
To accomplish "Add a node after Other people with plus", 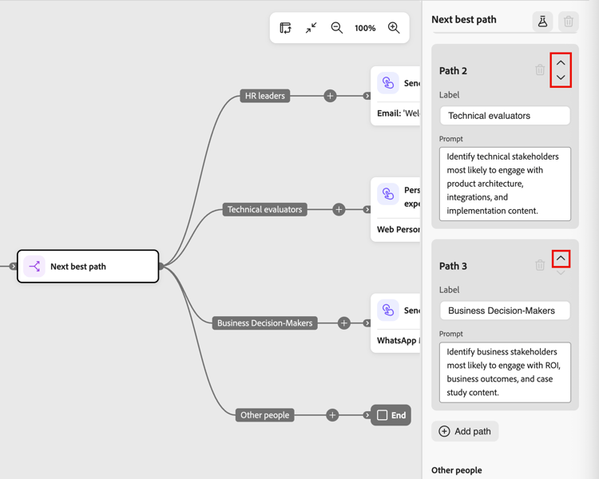I will [x=332, y=415].
